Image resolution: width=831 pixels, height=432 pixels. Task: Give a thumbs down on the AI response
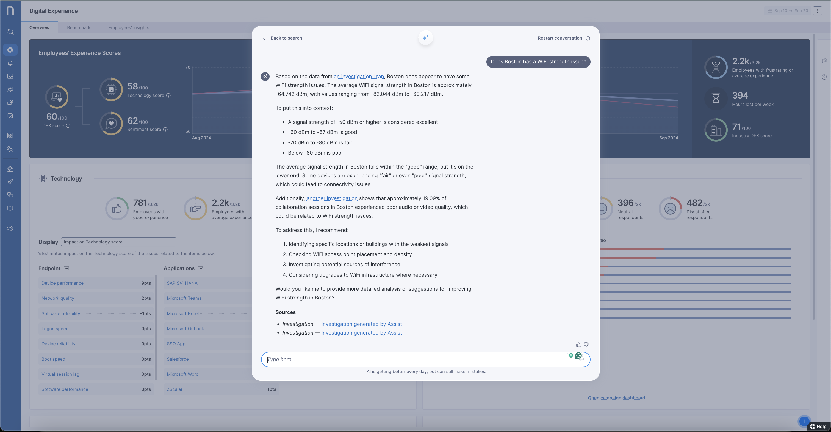(586, 344)
